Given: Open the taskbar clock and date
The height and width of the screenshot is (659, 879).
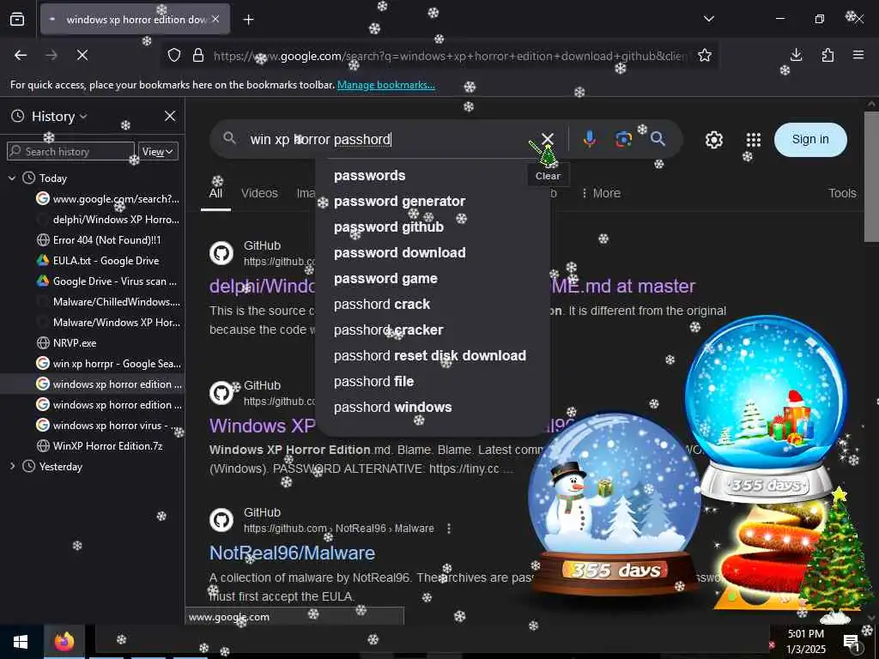Looking at the screenshot, I should point(805,641).
